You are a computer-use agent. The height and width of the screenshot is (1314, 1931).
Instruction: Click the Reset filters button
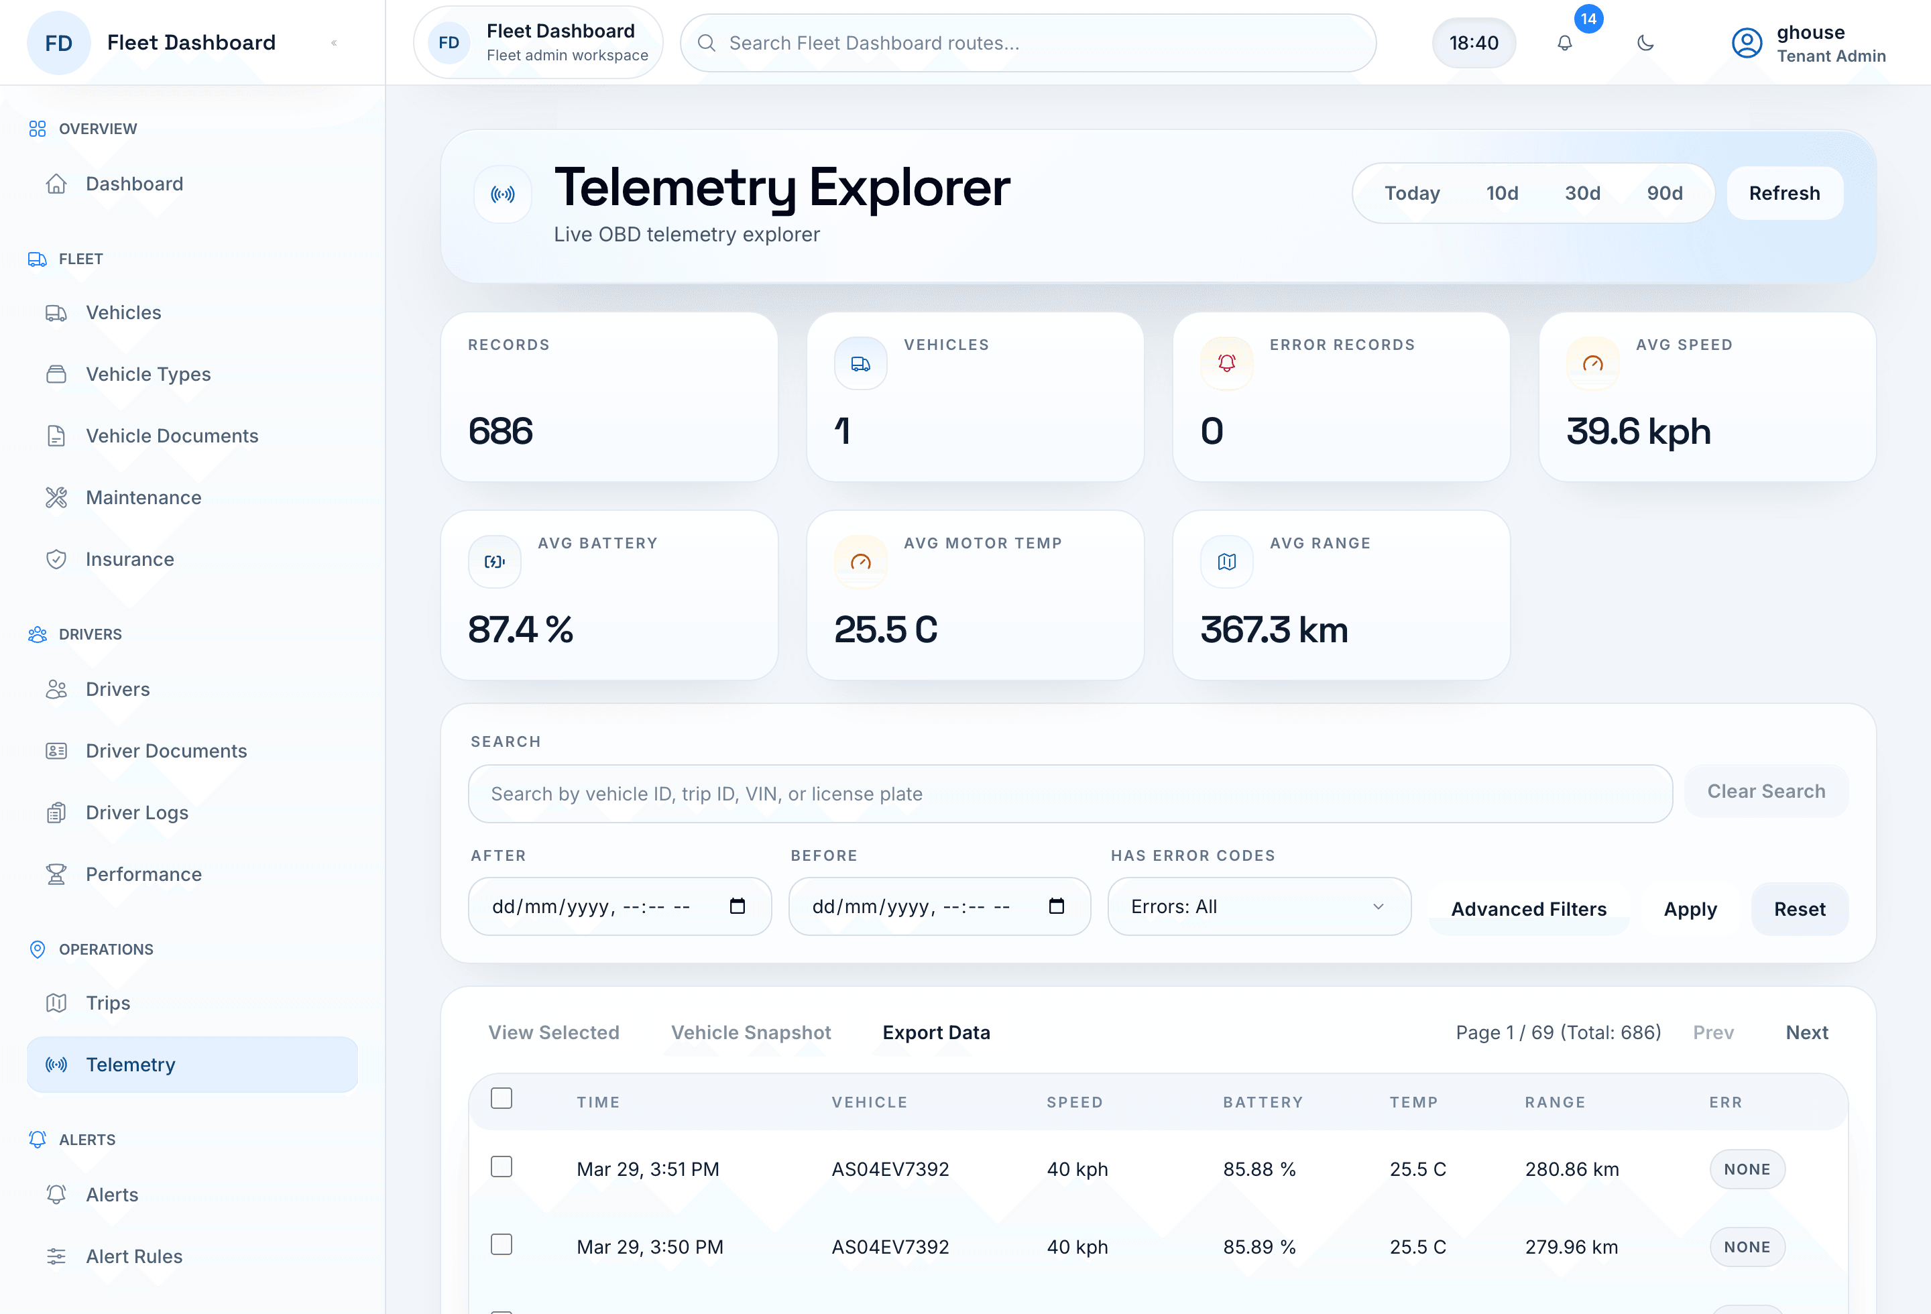click(1799, 908)
